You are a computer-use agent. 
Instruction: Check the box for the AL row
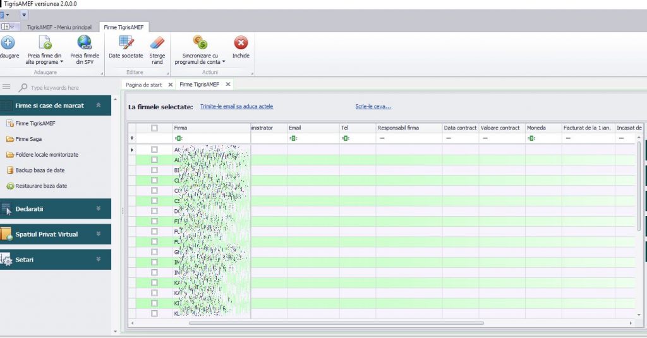coord(154,160)
